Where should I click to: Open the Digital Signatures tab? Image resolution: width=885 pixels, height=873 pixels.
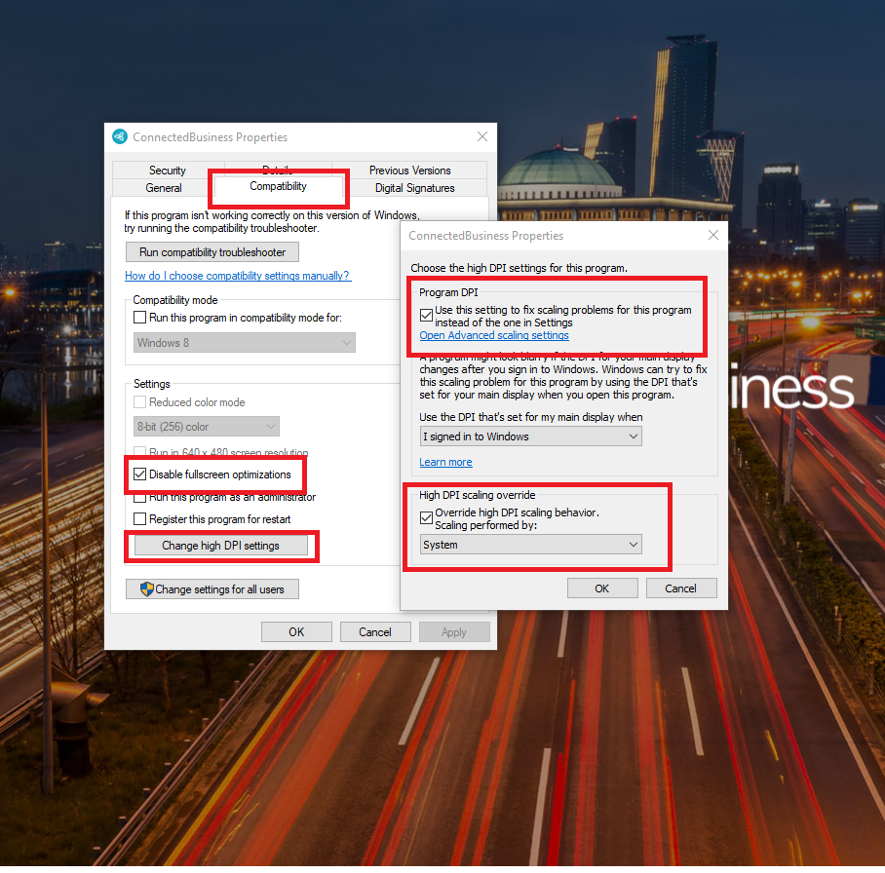(x=415, y=188)
